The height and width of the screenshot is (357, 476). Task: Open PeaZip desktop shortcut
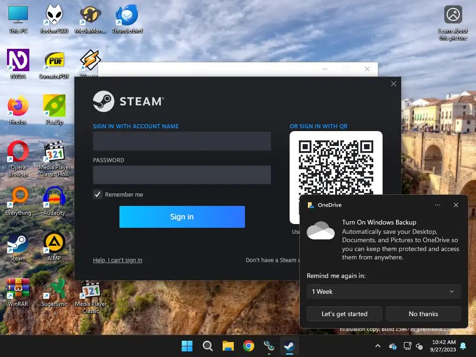[54, 110]
